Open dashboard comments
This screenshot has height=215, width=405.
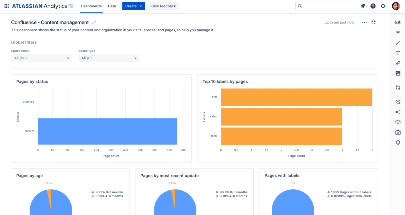click(x=398, y=102)
